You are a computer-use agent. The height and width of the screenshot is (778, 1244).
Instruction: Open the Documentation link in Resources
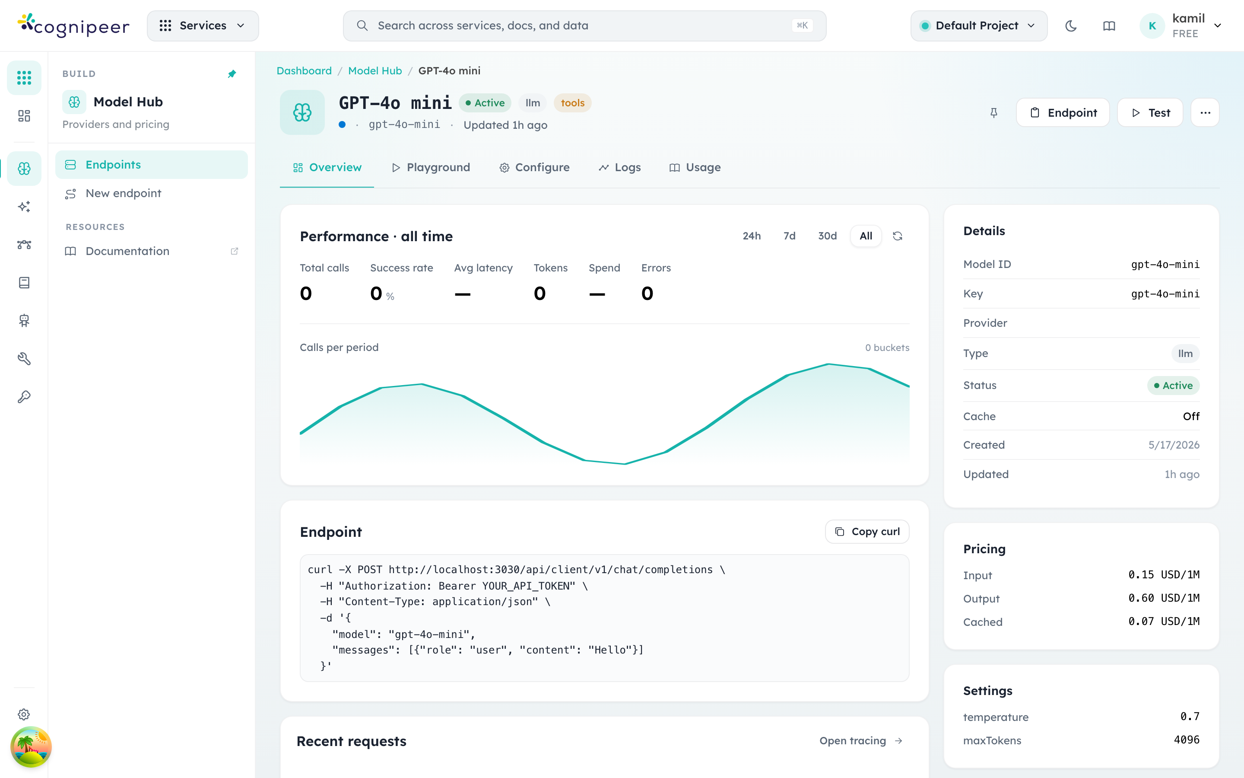tap(152, 251)
